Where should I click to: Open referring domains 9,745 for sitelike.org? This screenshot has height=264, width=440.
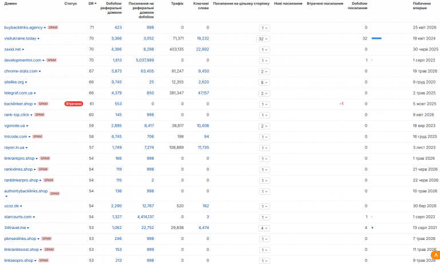click(116, 82)
